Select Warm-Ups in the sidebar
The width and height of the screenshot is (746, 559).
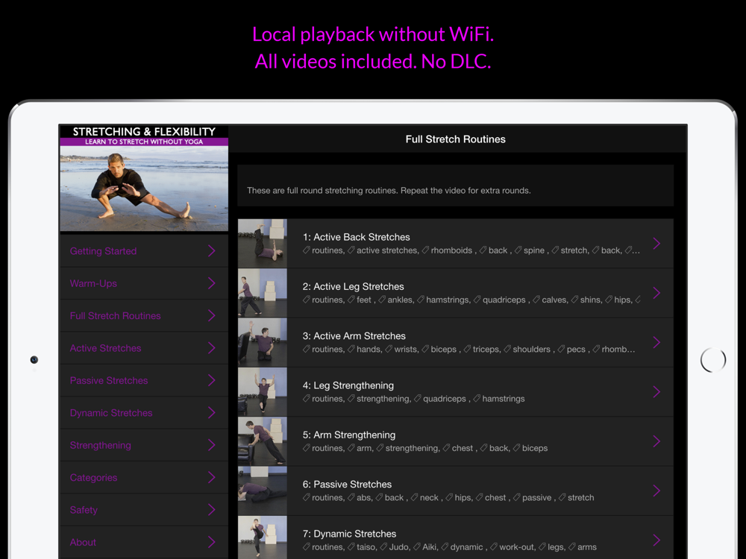tap(93, 284)
